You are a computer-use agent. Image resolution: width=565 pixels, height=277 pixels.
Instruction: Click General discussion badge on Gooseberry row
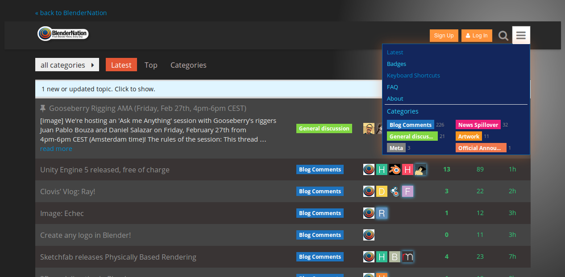click(x=324, y=129)
